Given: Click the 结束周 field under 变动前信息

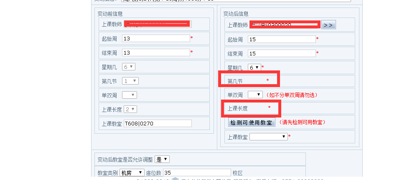Looking at the screenshot, I should coord(156,53).
